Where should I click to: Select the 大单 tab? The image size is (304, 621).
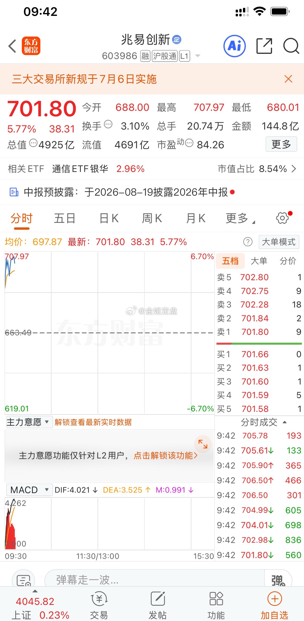click(x=259, y=261)
